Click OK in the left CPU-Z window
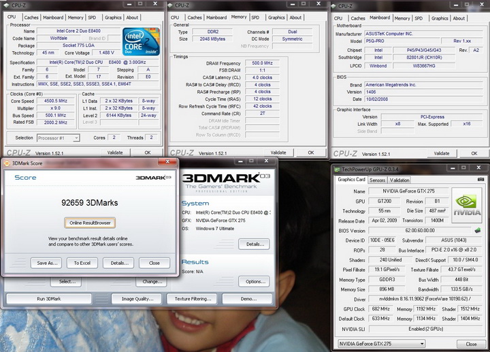Viewport: 490px width, 352px height. 148,153
